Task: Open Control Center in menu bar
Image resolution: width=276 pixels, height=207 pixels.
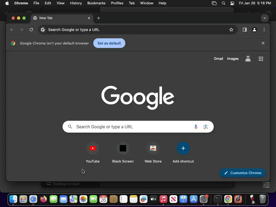Action: coord(232,3)
